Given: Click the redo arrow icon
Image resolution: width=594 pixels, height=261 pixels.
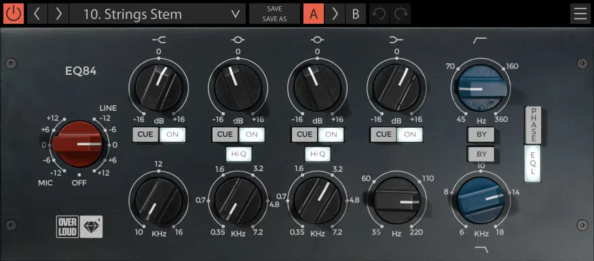Looking at the screenshot, I should coord(400,14).
